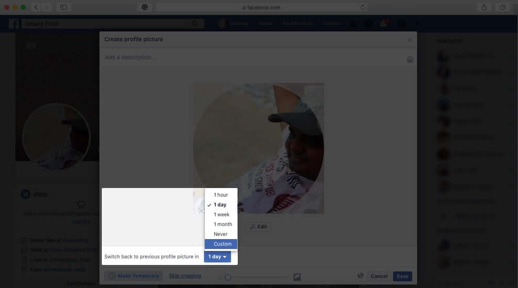Adjust the zoom slider handle
The image size is (518, 288).
(228, 277)
